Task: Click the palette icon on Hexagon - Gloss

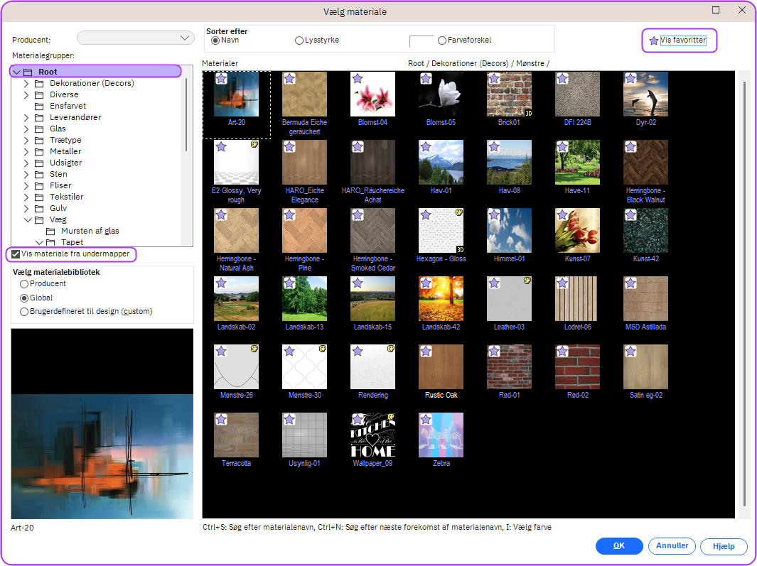Action: 459,212
